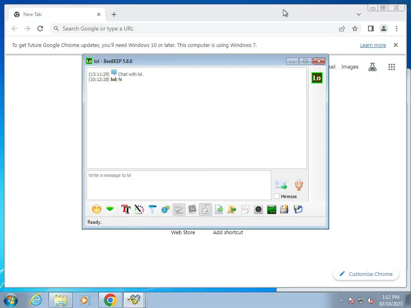411x308 pixels.
Task: Click the 'Customize Chrome' button
Action: coord(366,274)
